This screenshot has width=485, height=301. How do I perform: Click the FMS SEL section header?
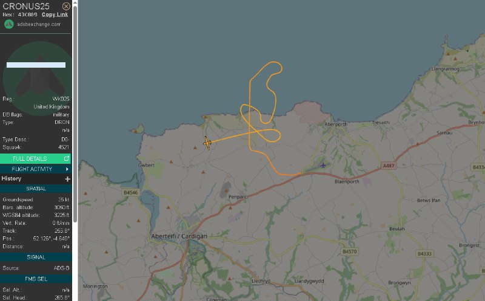click(36, 279)
